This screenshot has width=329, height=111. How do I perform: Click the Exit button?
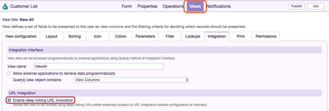(316, 6)
